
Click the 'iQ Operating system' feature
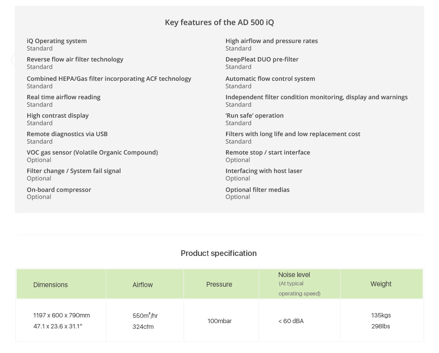click(x=57, y=41)
